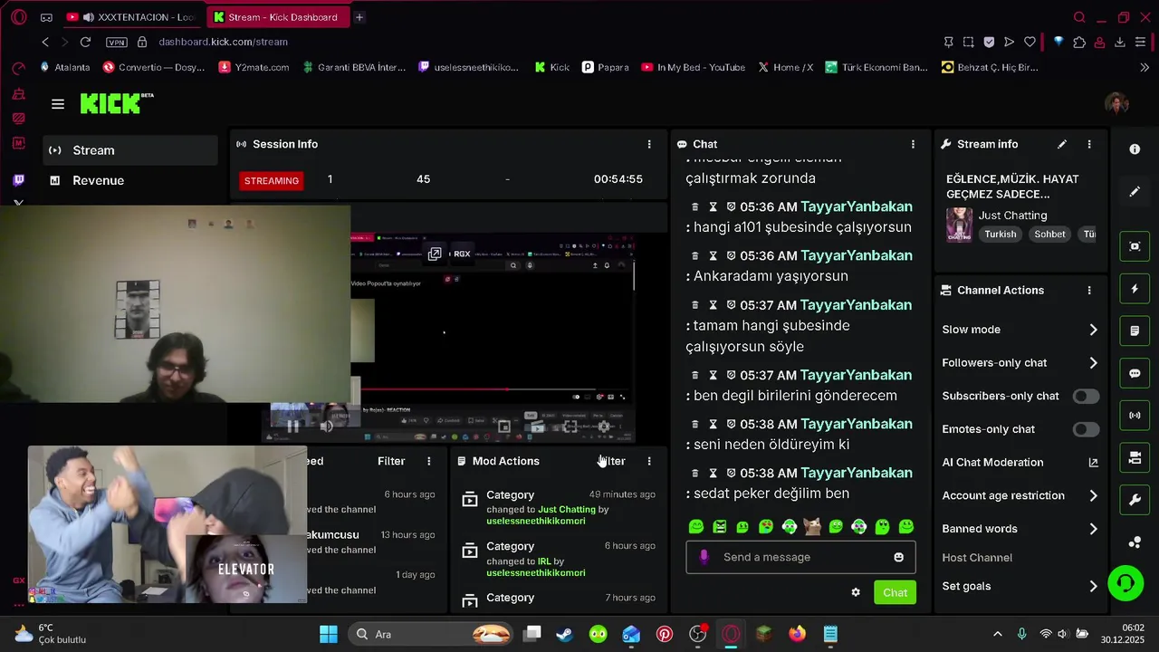Insert the cat emote from quick emotes
This screenshot has height=652, width=1159.
(812, 526)
